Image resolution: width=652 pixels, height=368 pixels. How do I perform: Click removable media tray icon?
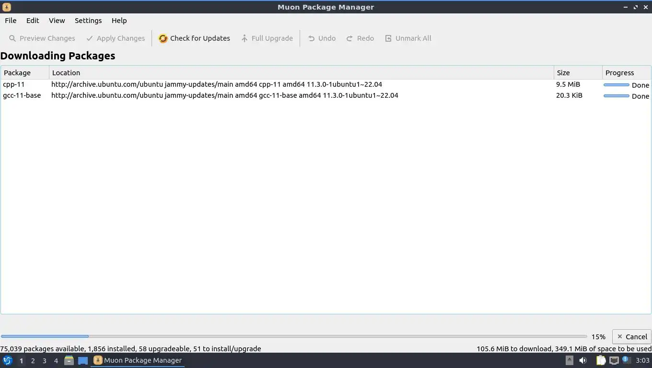coord(569,360)
